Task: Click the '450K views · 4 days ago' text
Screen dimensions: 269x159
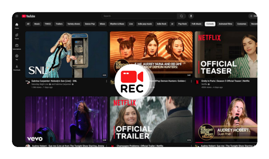Action: (x=212, y=87)
